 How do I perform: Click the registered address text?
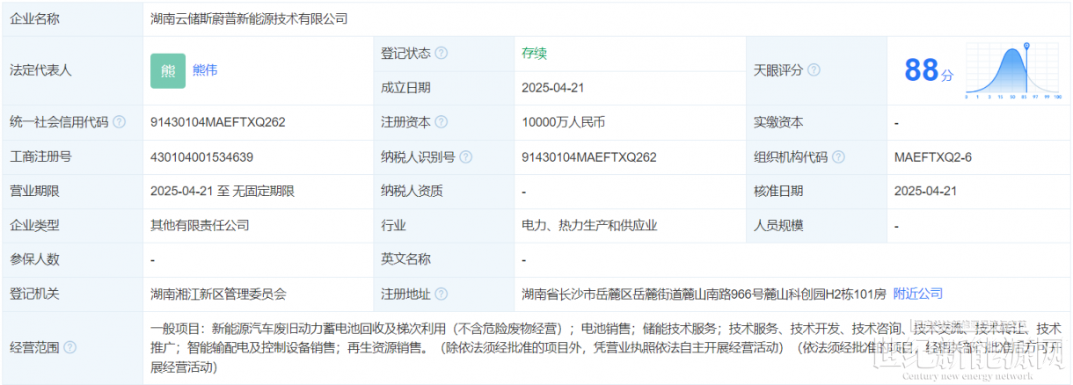coord(704,294)
